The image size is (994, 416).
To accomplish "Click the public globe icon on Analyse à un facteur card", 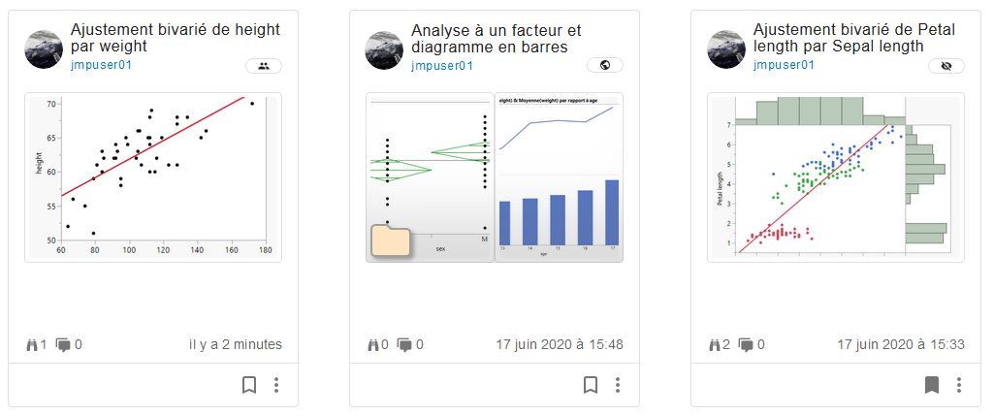I will pos(605,66).
